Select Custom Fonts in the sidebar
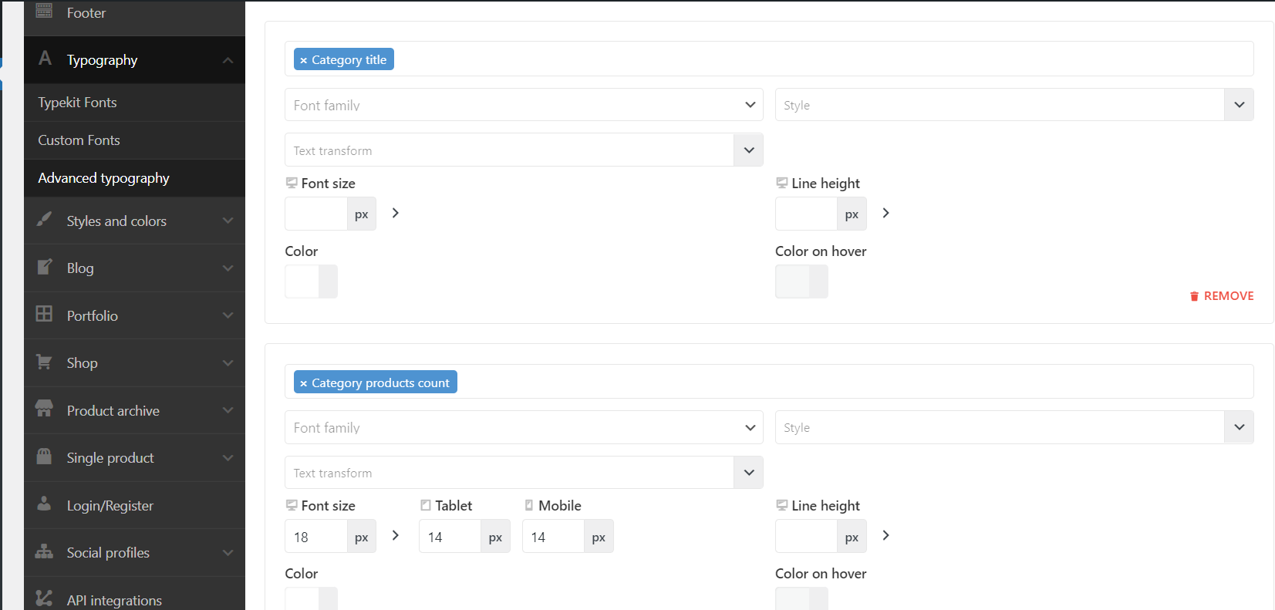The width and height of the screenshot is (1275, 610). click(x=79, y=140)
